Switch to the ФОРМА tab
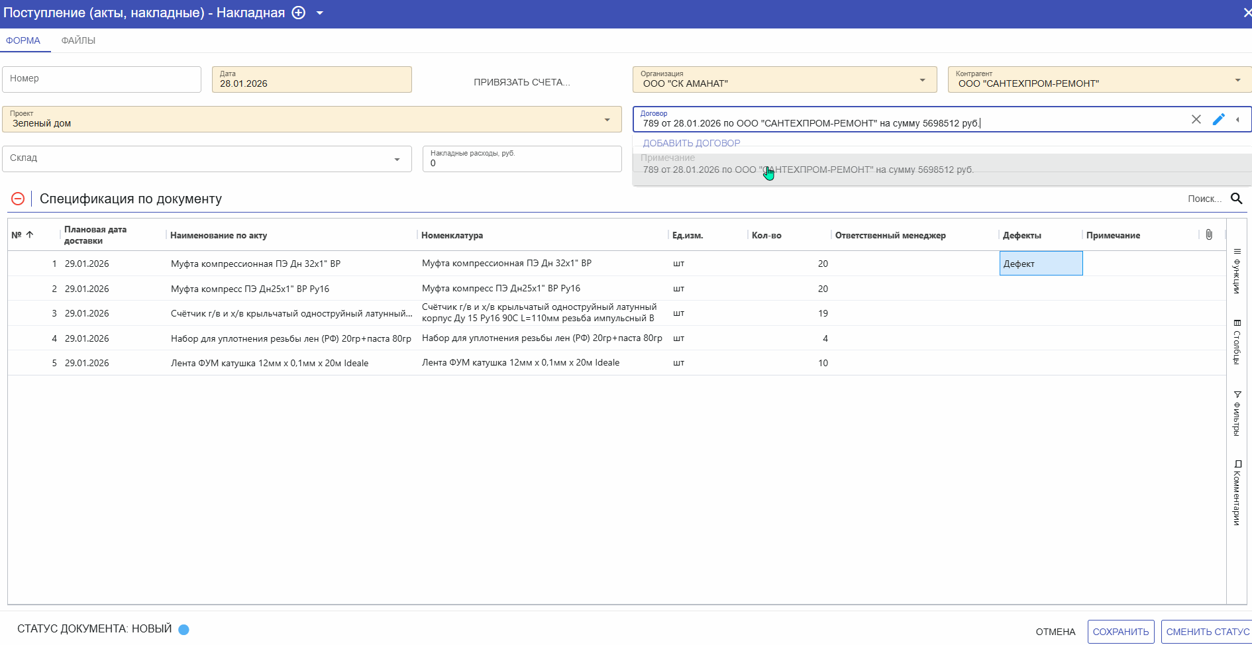 pos(23,40)
